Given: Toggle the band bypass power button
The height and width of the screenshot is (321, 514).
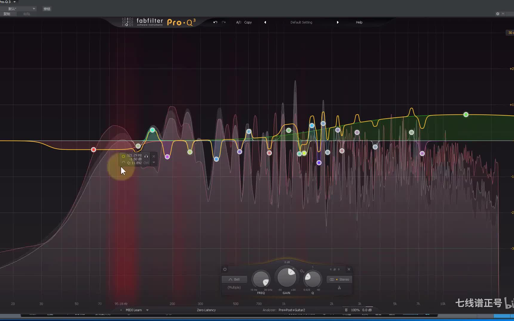Looking at the screenshot, I should click(x=225, y=269).
